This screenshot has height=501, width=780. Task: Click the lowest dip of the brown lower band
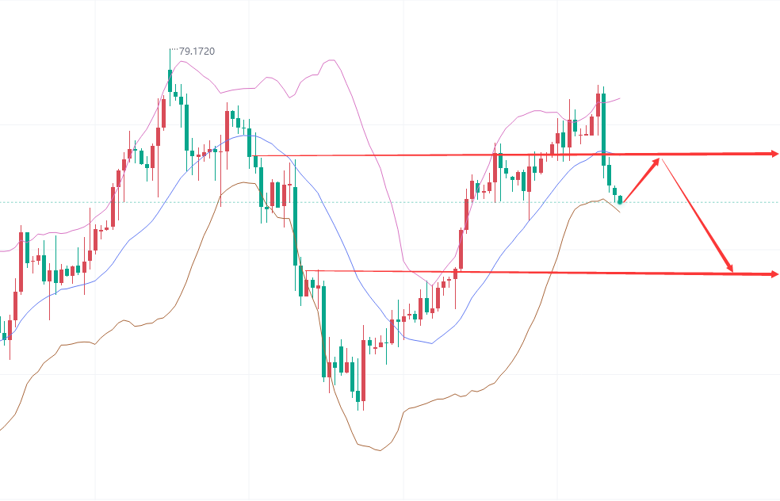click(x=379, y=450)
